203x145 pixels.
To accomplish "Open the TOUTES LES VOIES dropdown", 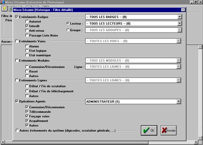I will [x=179, y=41].
